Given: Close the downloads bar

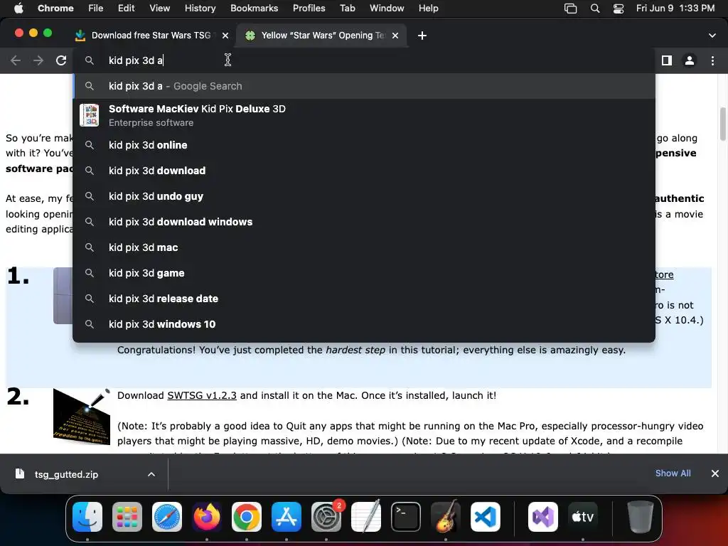Looking at the screenshot, I should (715, 473).
